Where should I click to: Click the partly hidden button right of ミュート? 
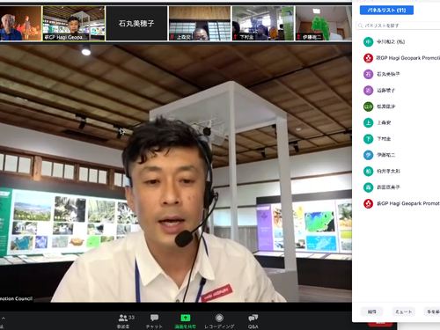tap(432, 312)
